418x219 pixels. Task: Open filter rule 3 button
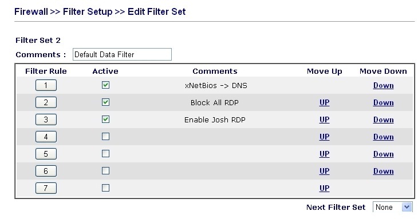click(46, 120)
